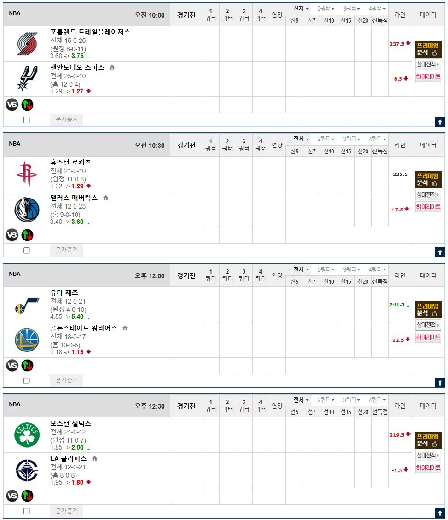Click the 하이라이트 button for the Jazz–Warriors game
The width and height of the screenshot is (448, 520).
pyautogui.click(x=428, y=338)
